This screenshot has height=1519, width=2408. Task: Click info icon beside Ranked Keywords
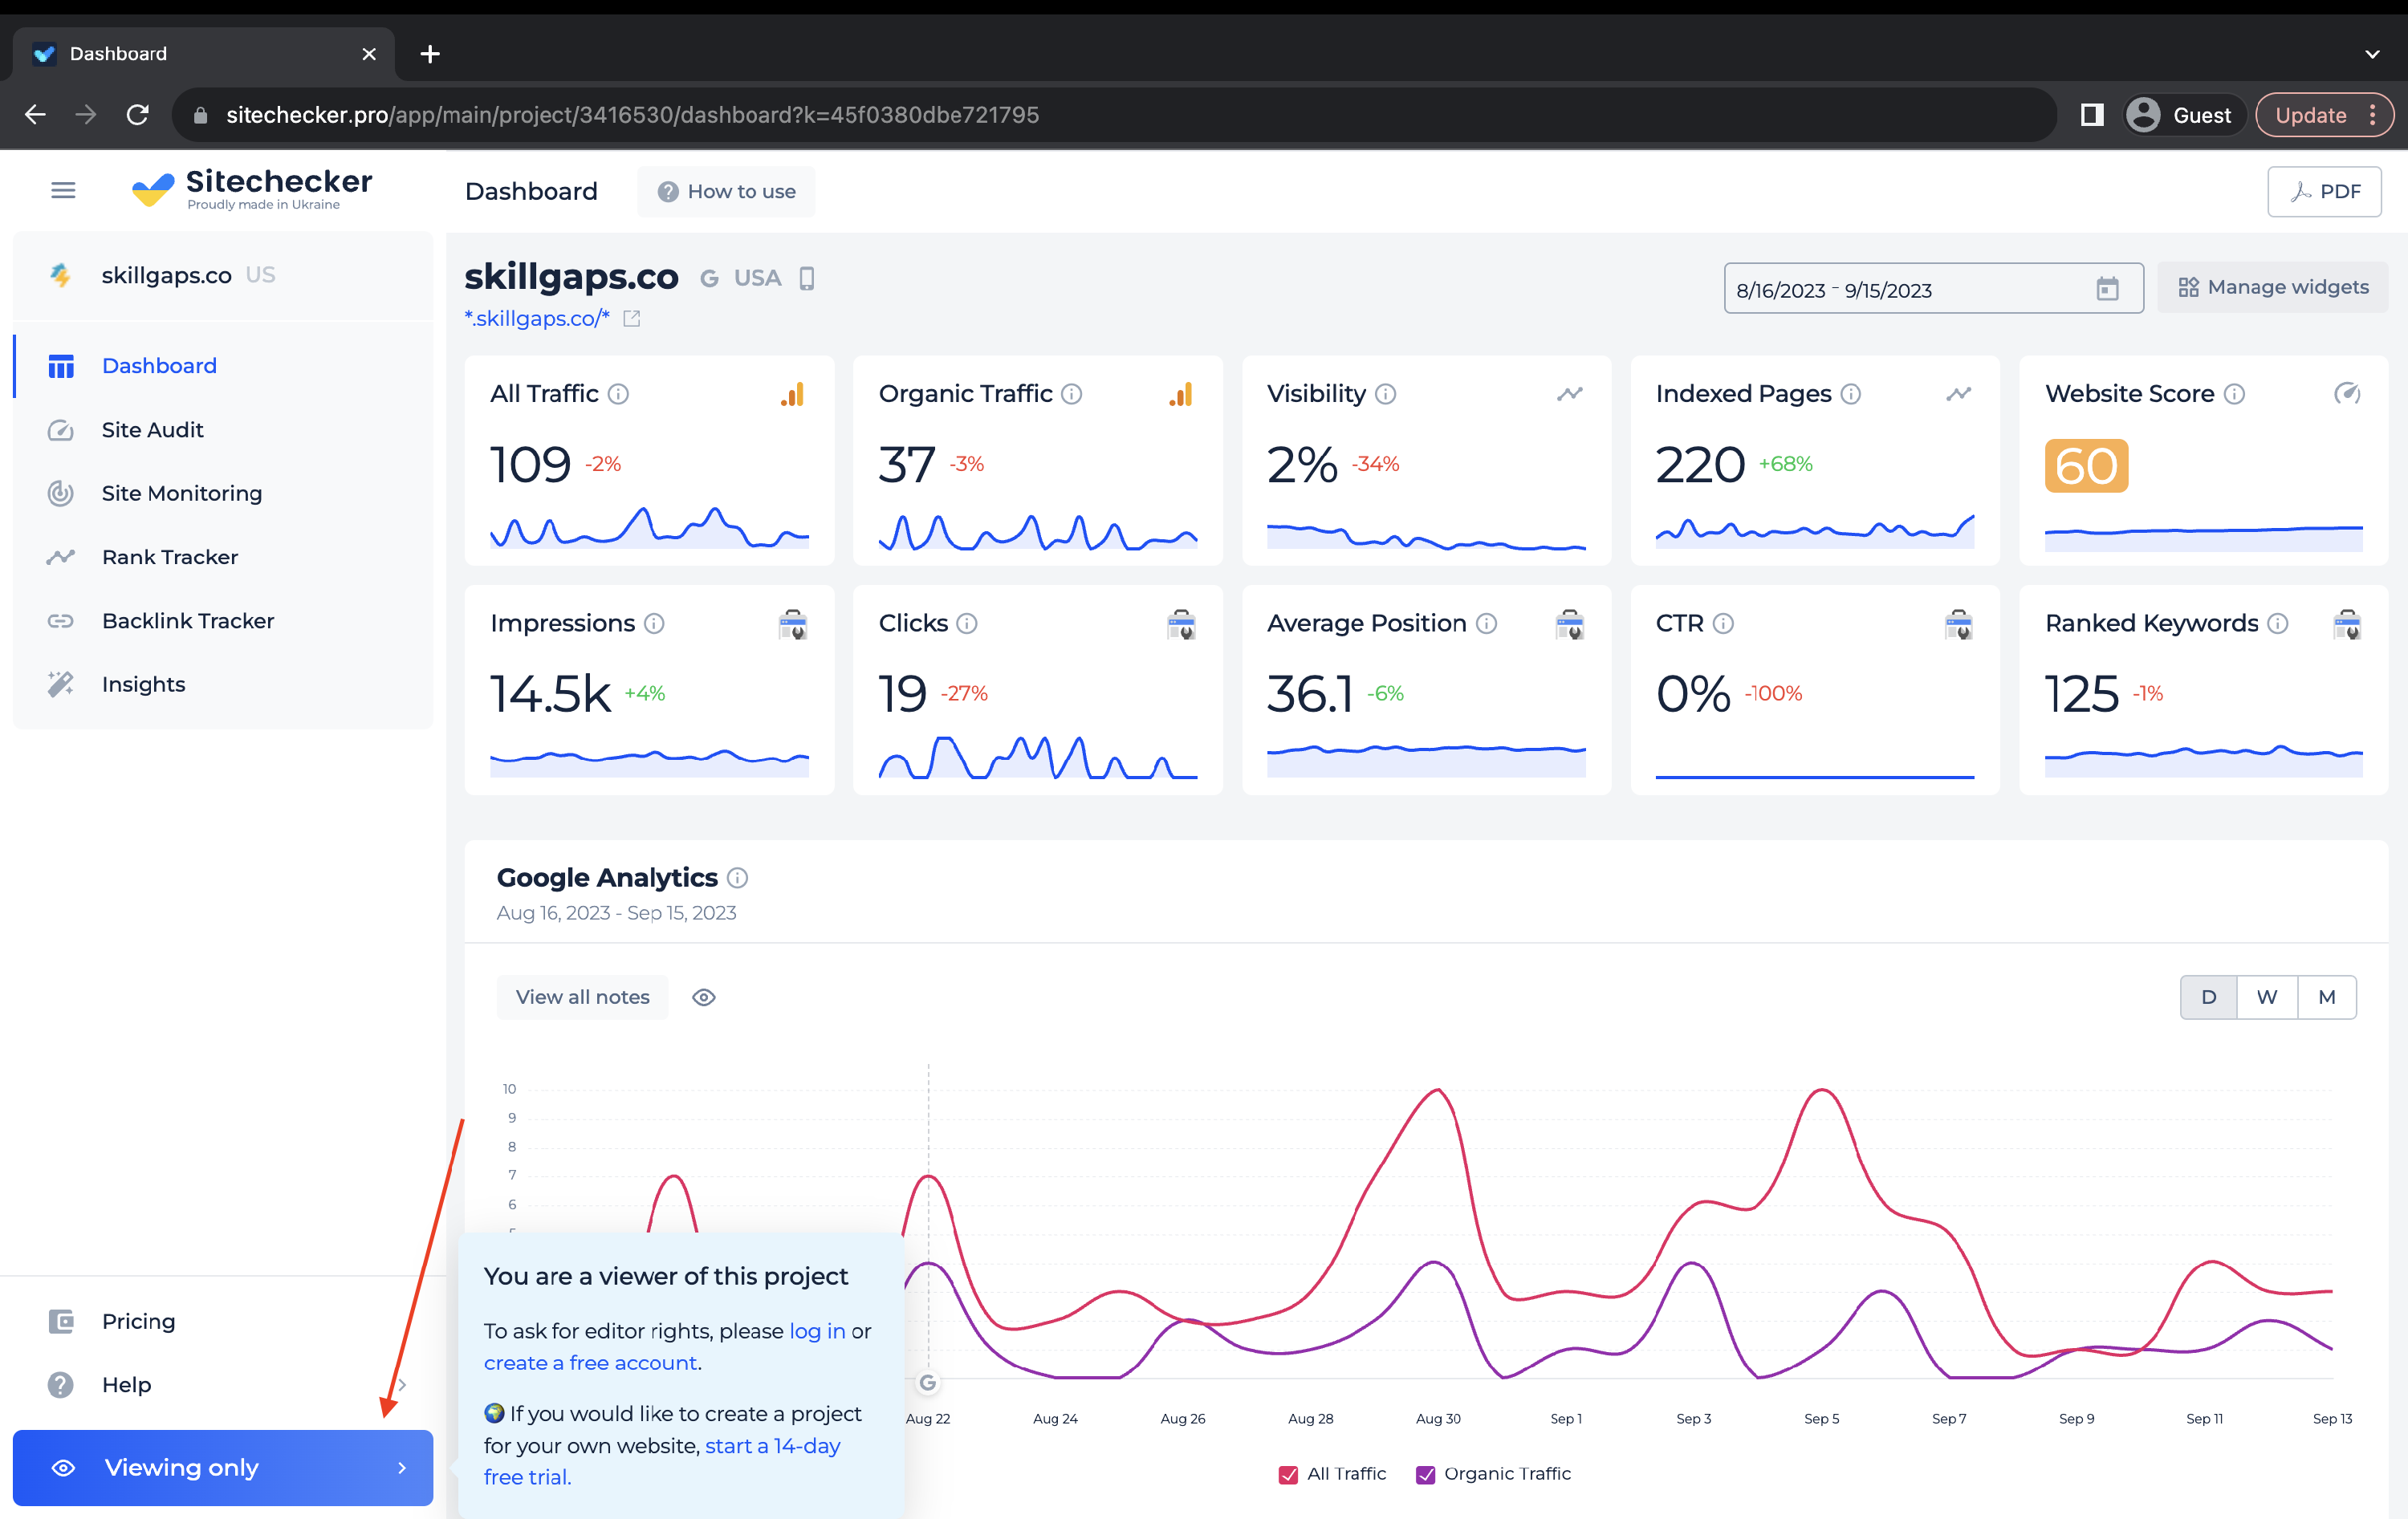point(2278,624)
